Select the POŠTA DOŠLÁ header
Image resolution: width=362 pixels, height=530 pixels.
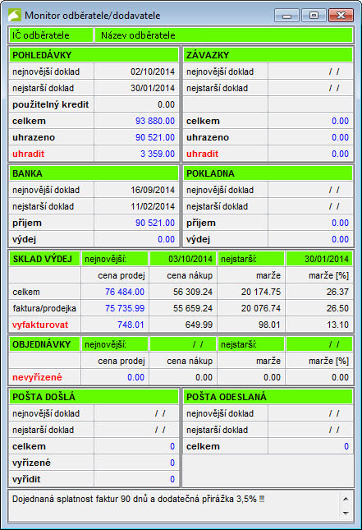coord(94,397)
